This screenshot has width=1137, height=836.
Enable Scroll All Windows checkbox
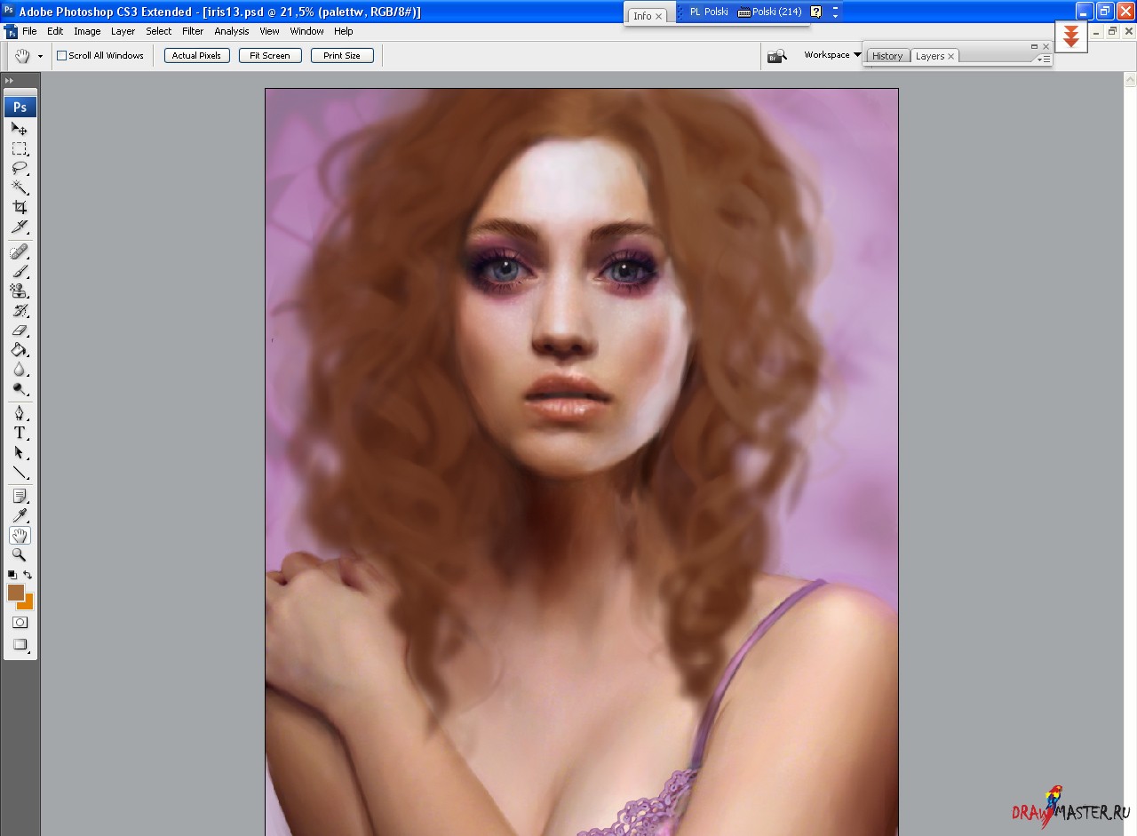pos(62,55)
